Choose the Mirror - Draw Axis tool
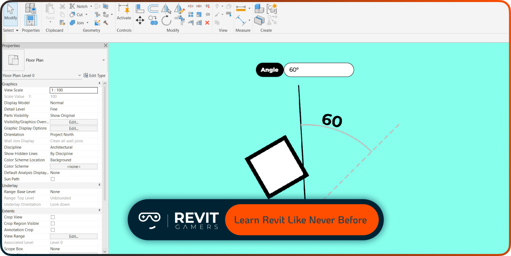The image size is (511, 256). [179, 9]
